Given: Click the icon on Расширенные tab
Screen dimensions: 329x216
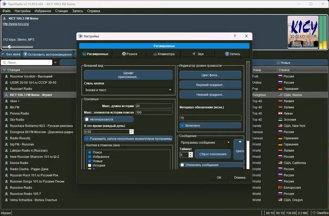Looking at the screenshot, I should 84,54.
